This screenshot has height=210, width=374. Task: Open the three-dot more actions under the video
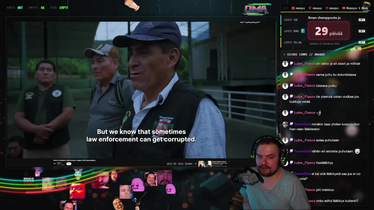195,164
